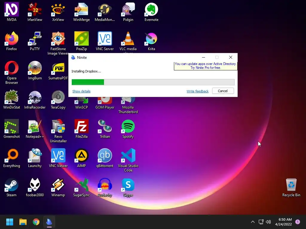Open the FileZilla desktop shortcut

(81, 129)
